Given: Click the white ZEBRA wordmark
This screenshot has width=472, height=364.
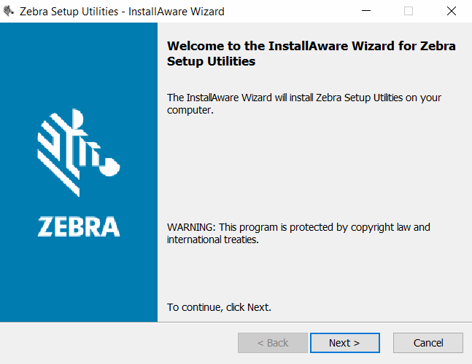Looking at the screenshot, I should point(79,226).
